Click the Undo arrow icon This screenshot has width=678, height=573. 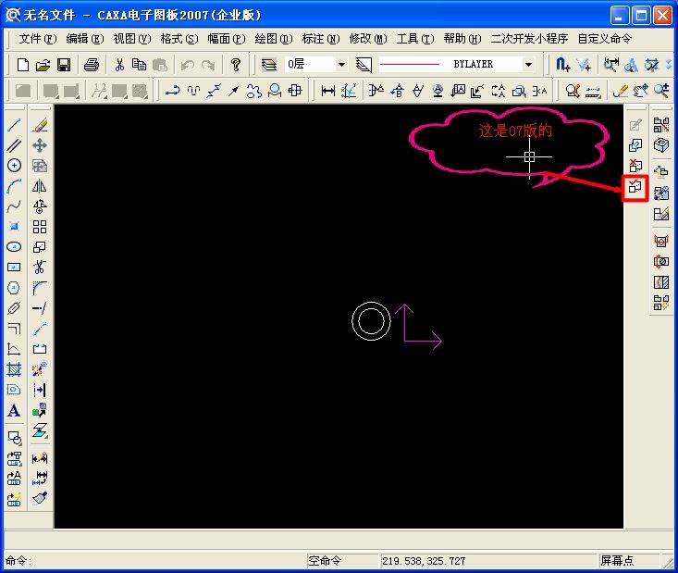pyautogui.click(x=187, y=65)
